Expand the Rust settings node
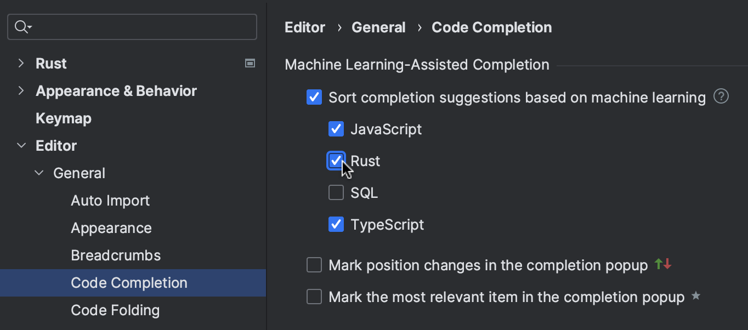748x330 pixels. [20, 63]
